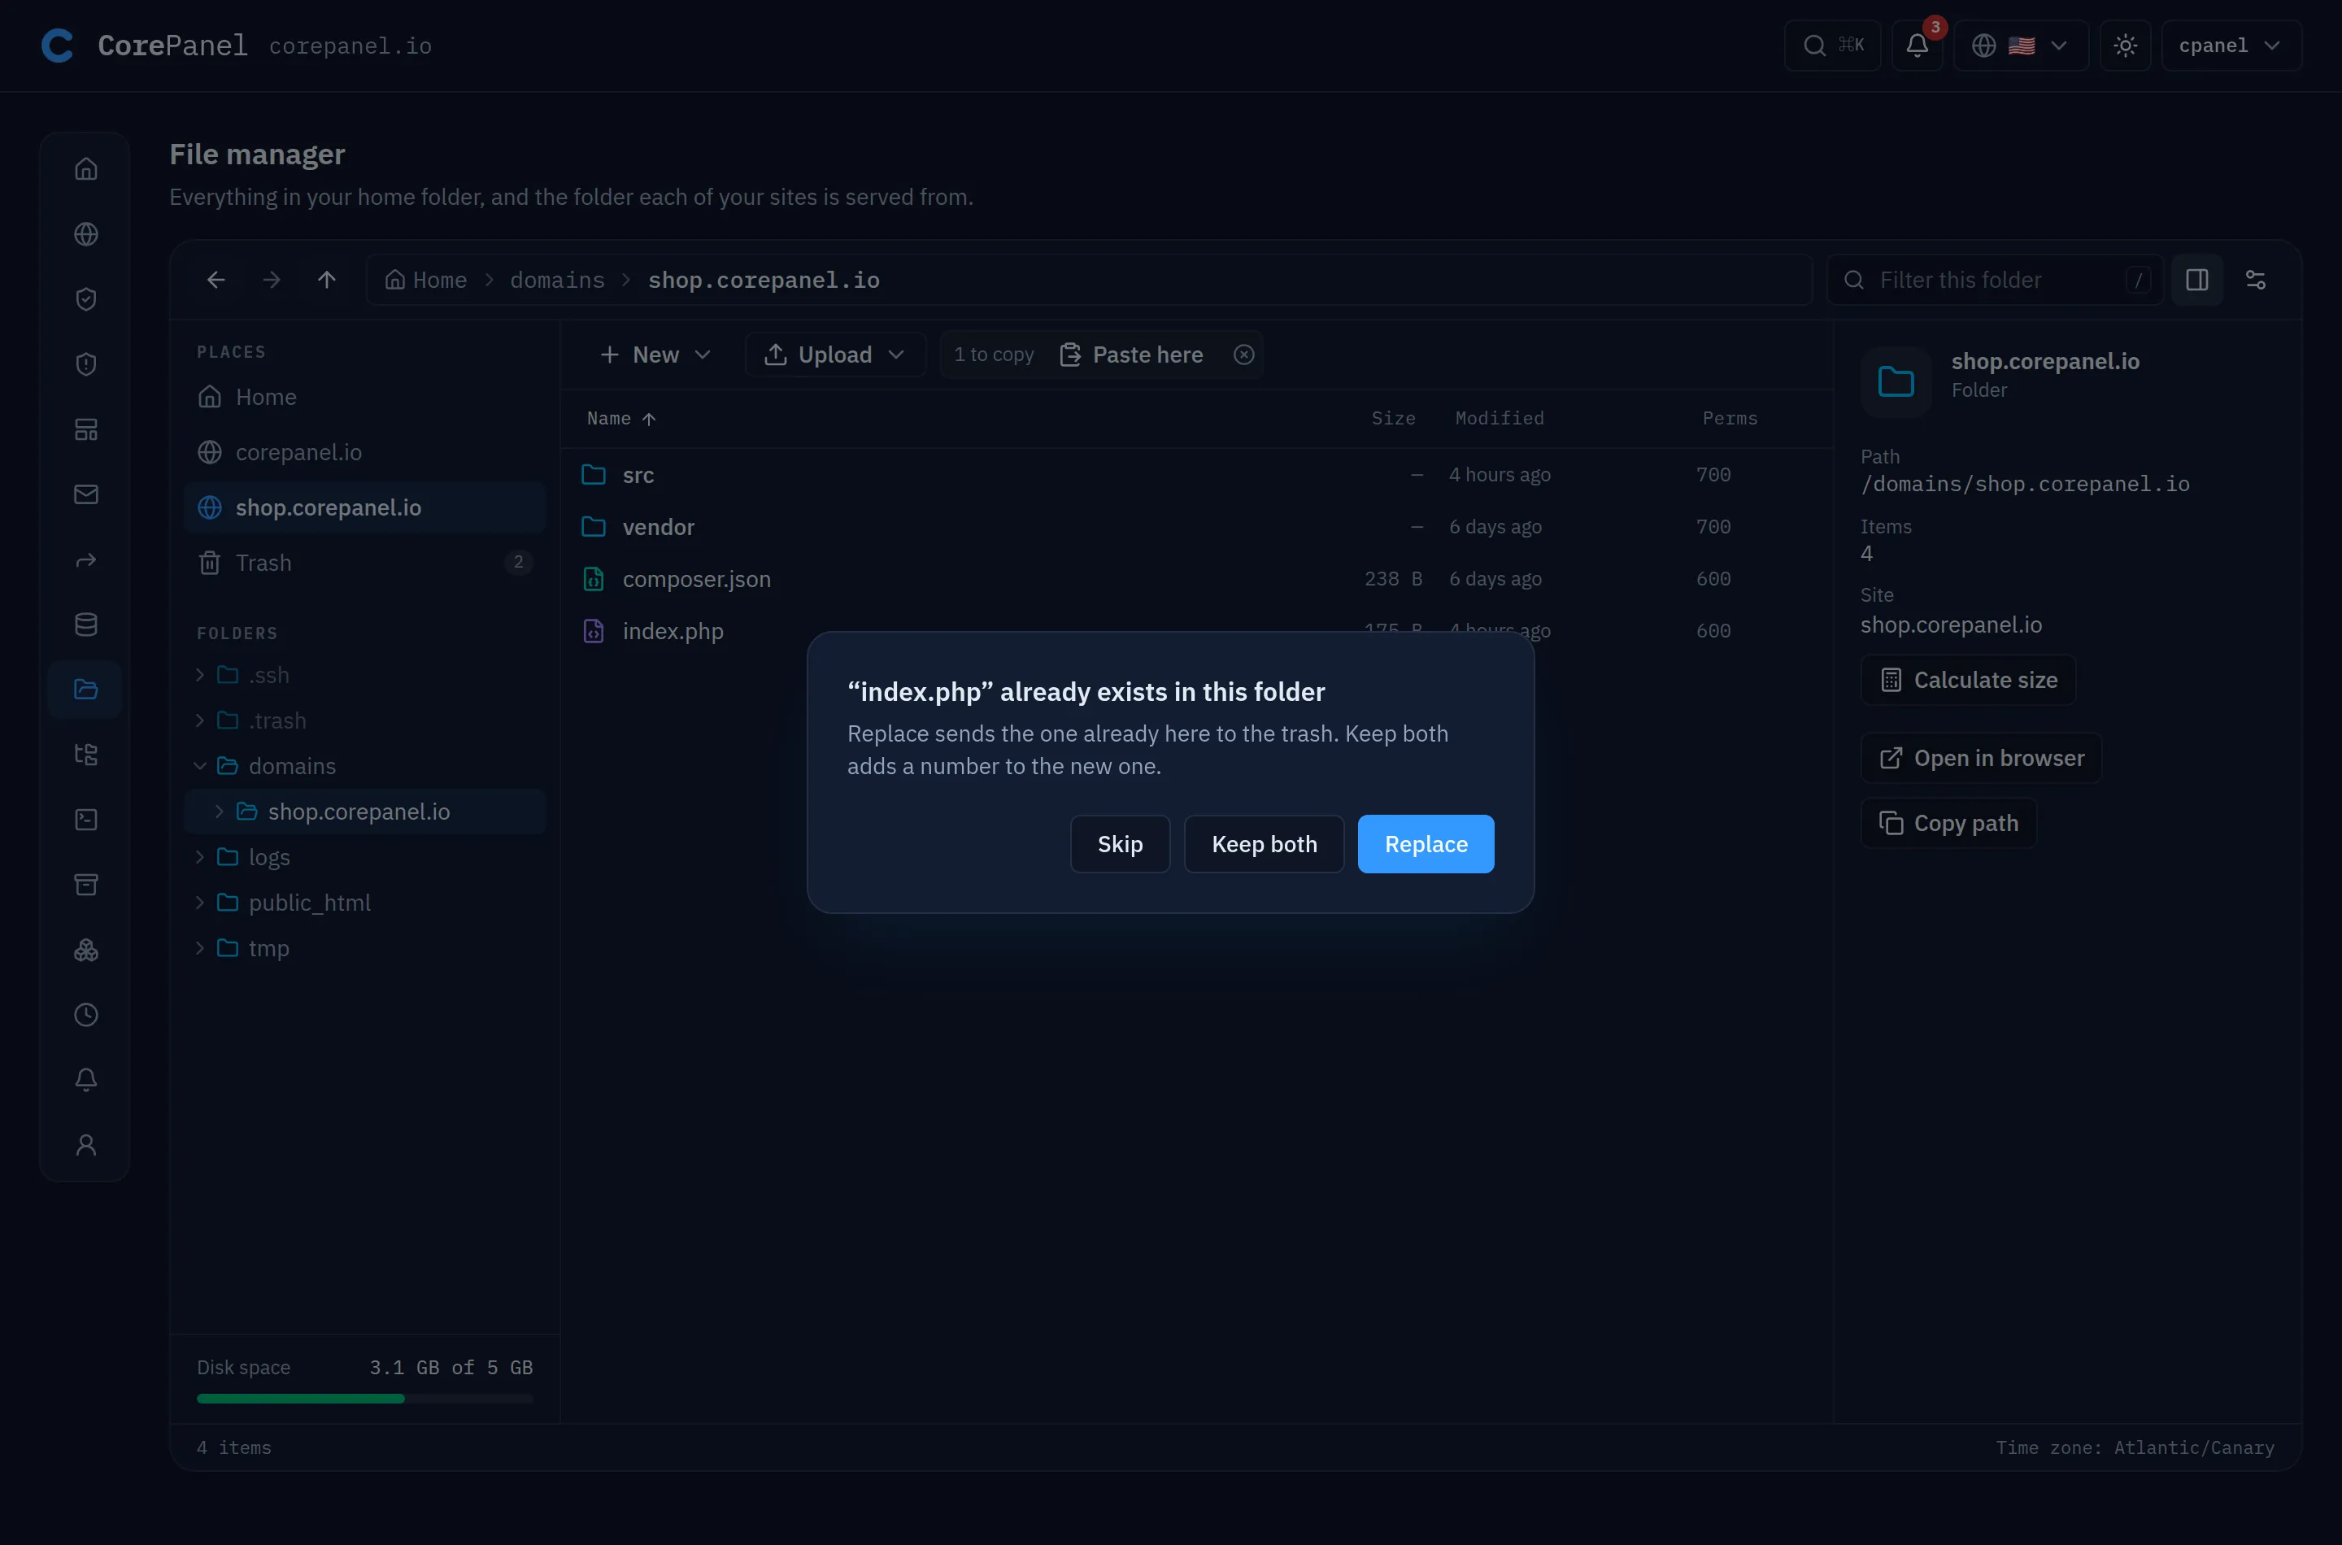The width and height of the screenshot is (2342, 1545).
Task: Collapse the domains folder tree
Action: click(200, 766)
